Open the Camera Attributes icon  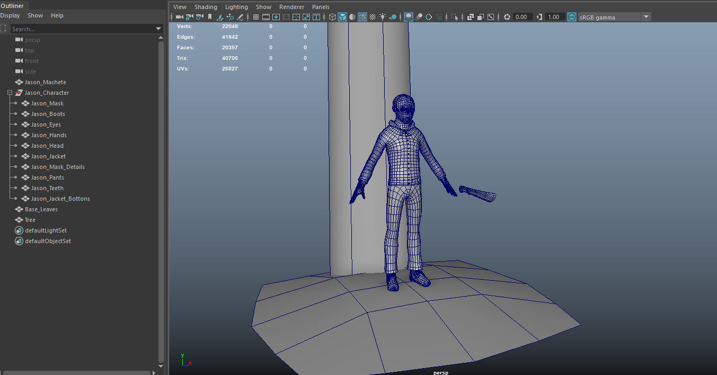200,17
